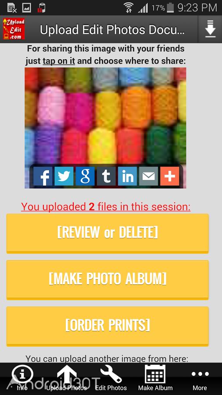Share the image on LinkedIn
Screen dimensions: 222x395
pyautogui.click(x=127, y=176)
